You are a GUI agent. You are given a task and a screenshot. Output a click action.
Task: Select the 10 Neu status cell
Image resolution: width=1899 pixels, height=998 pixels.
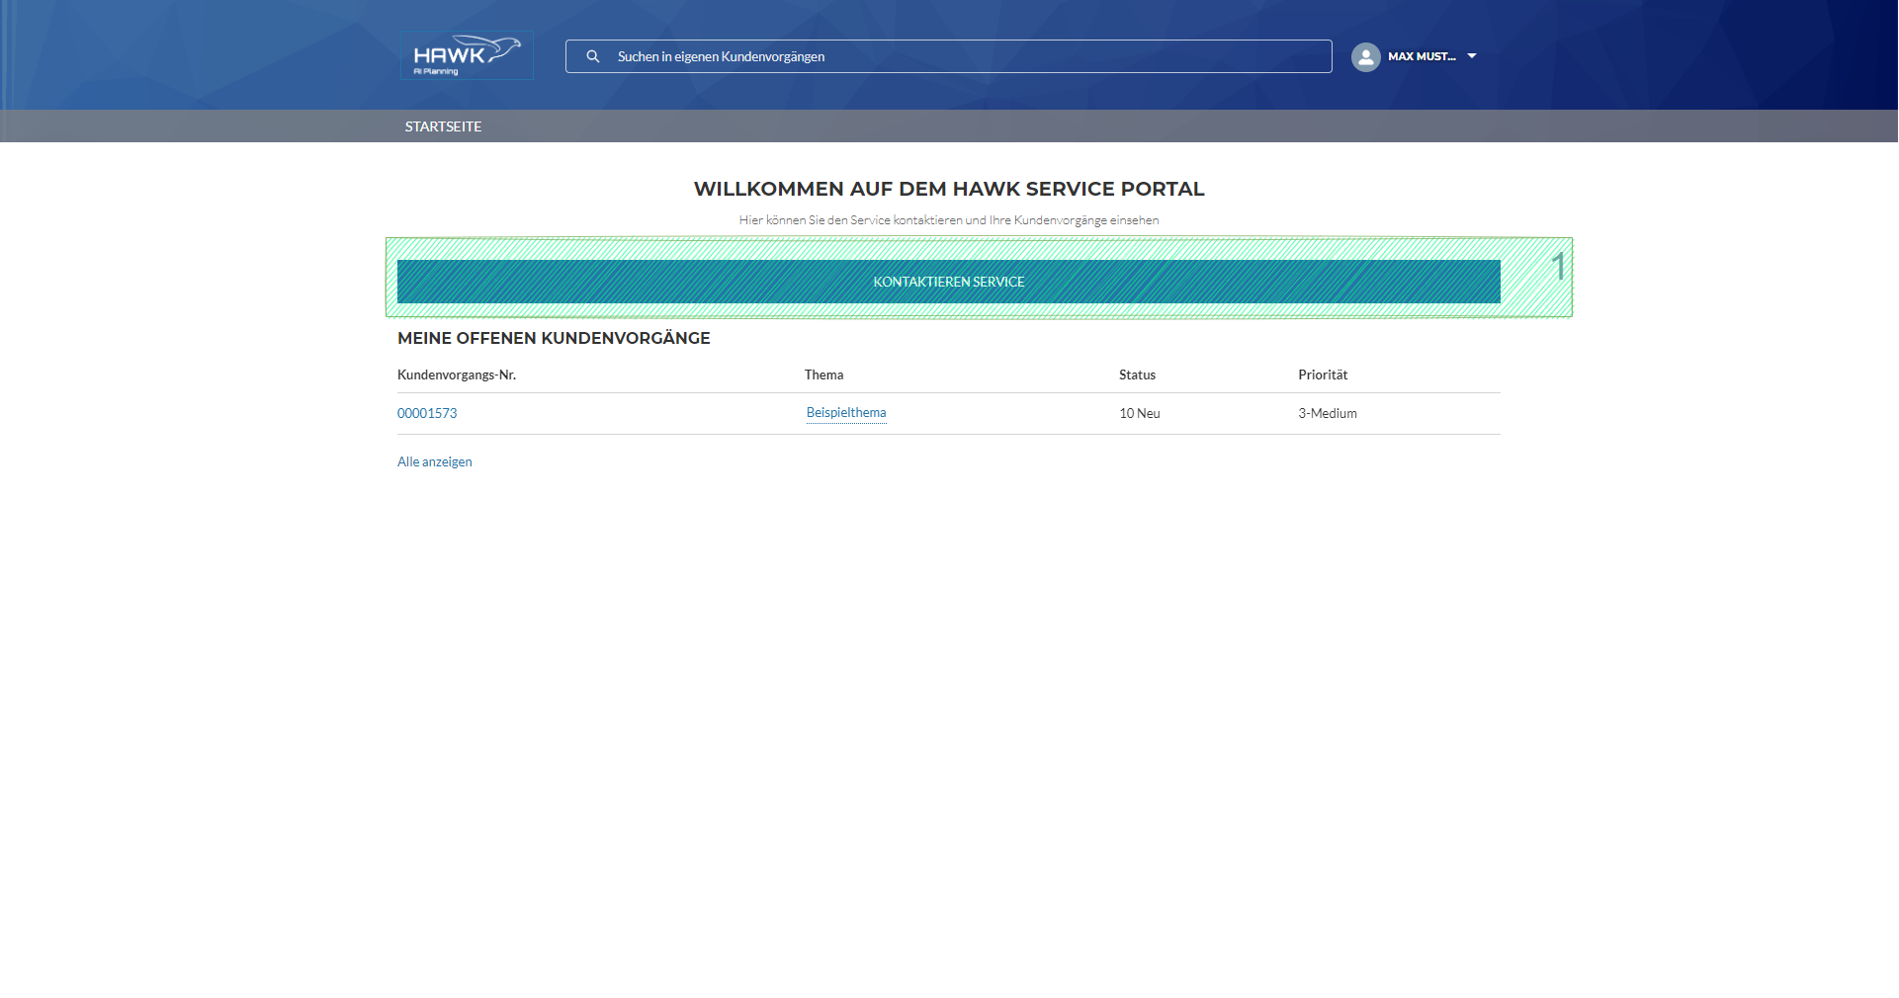point(1140,413)
